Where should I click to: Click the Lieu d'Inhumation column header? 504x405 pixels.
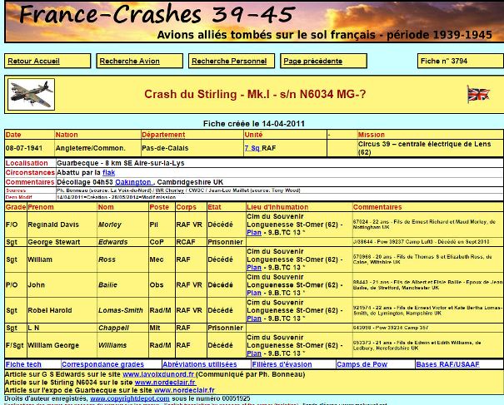[277, 207]
